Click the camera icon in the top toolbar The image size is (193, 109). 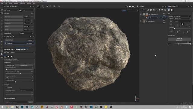pos(138,6)
